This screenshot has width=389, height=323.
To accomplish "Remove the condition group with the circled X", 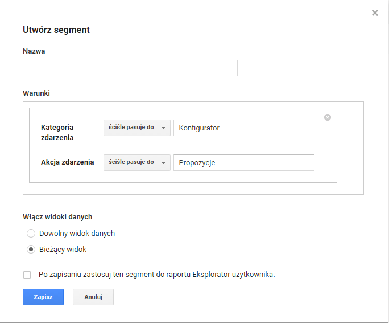I will coord(328,117).
